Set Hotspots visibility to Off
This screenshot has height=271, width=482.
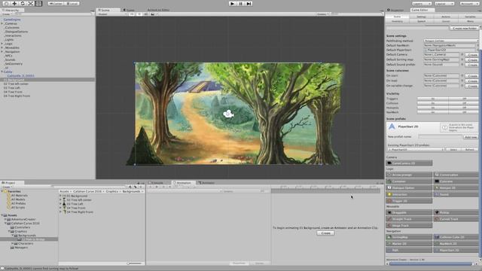coord(464,108)
